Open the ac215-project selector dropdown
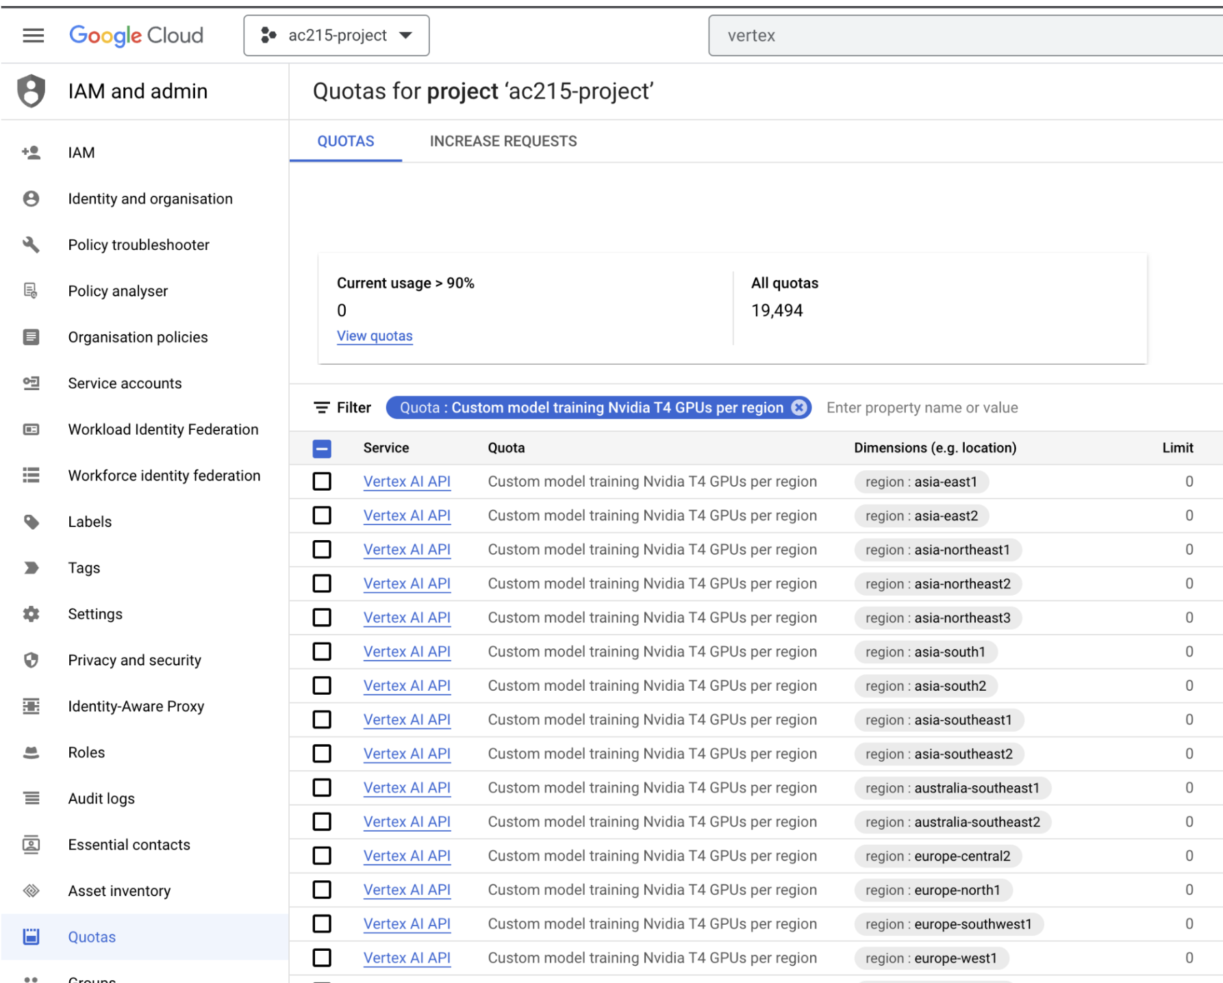 336,35
